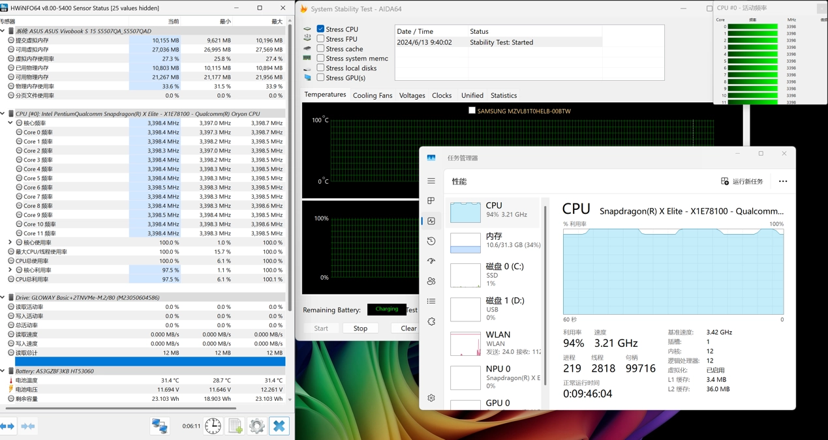Viewport: 828px width, 440px height.
Task: Expand 核心使用率 tree row in HWiNFO
Action: coord(10,242)
